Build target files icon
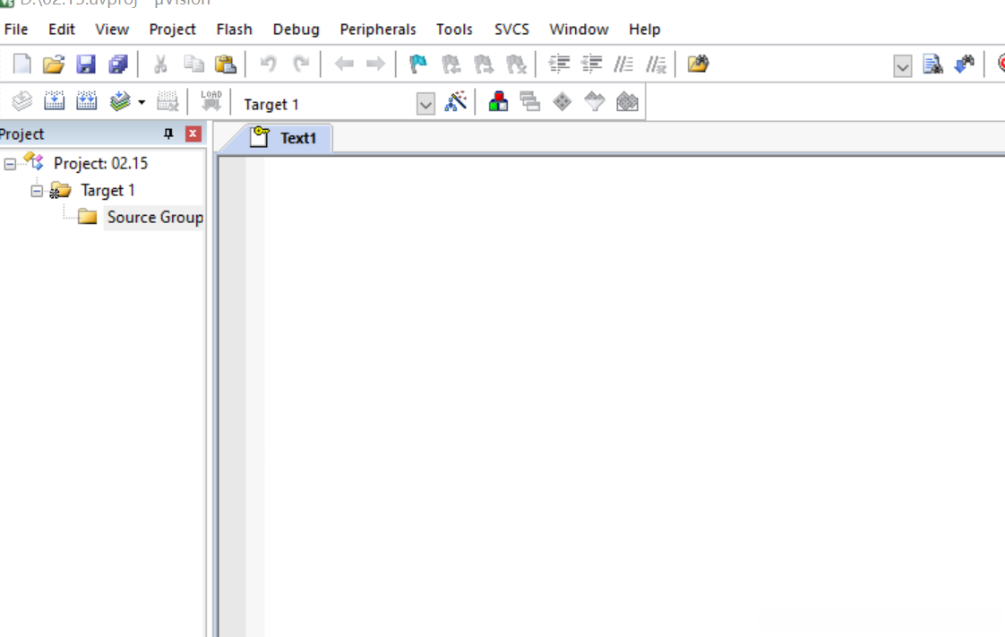This screenshot has height=637, width=1005. (54, 101)
